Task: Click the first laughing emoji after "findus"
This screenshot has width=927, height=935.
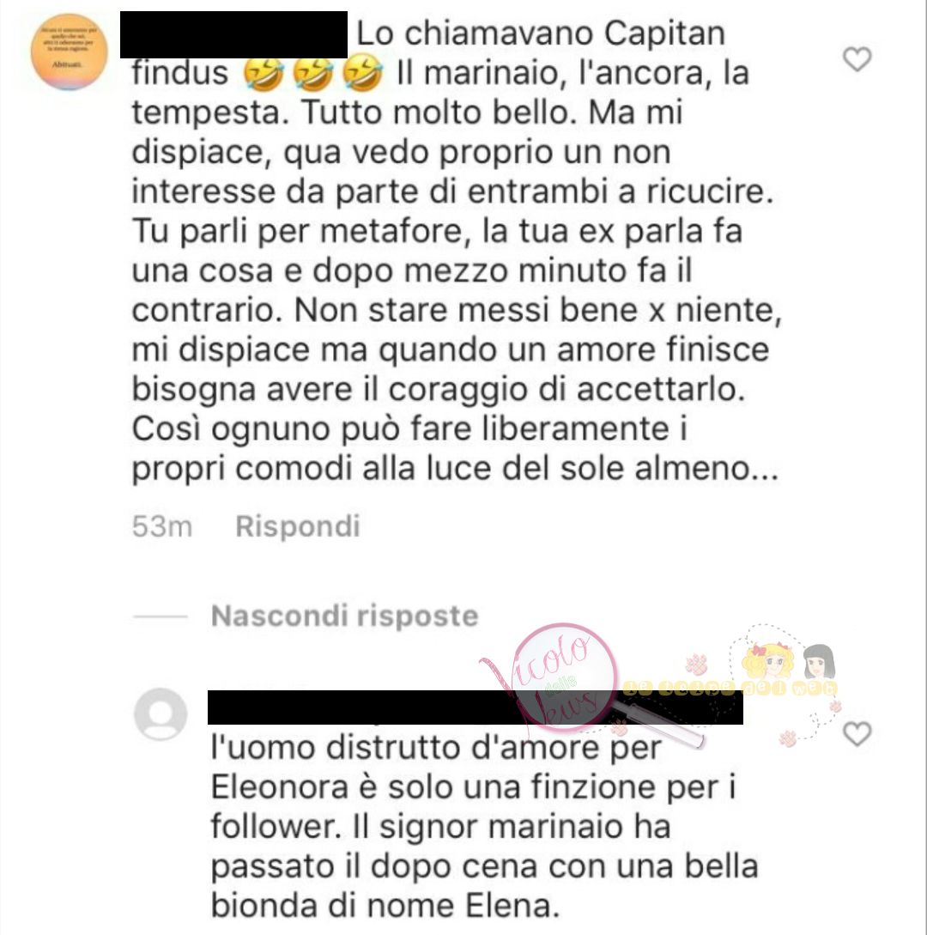Action: click(x=264, y=73)
